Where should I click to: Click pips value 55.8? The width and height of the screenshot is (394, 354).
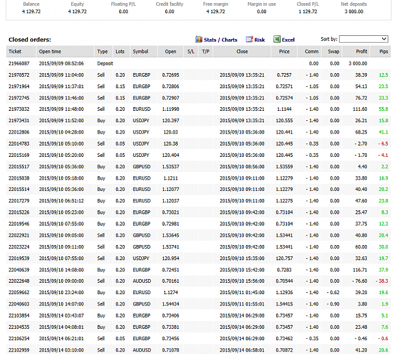[383, 109]
